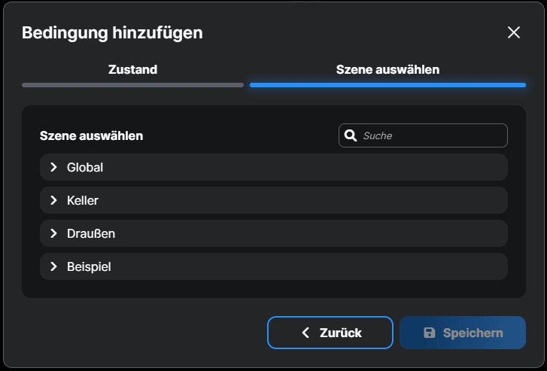Image resolution: width=547 pixels, height=371 pixels.
Task: Click the Bedingung hinzufügen dialog title
Action: pos(112,32)
